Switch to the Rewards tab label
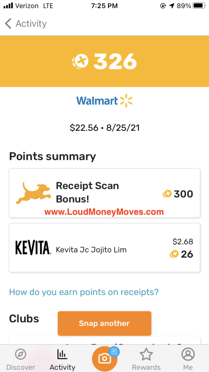This screenshot has width=209, height=372. click(146, 367)
